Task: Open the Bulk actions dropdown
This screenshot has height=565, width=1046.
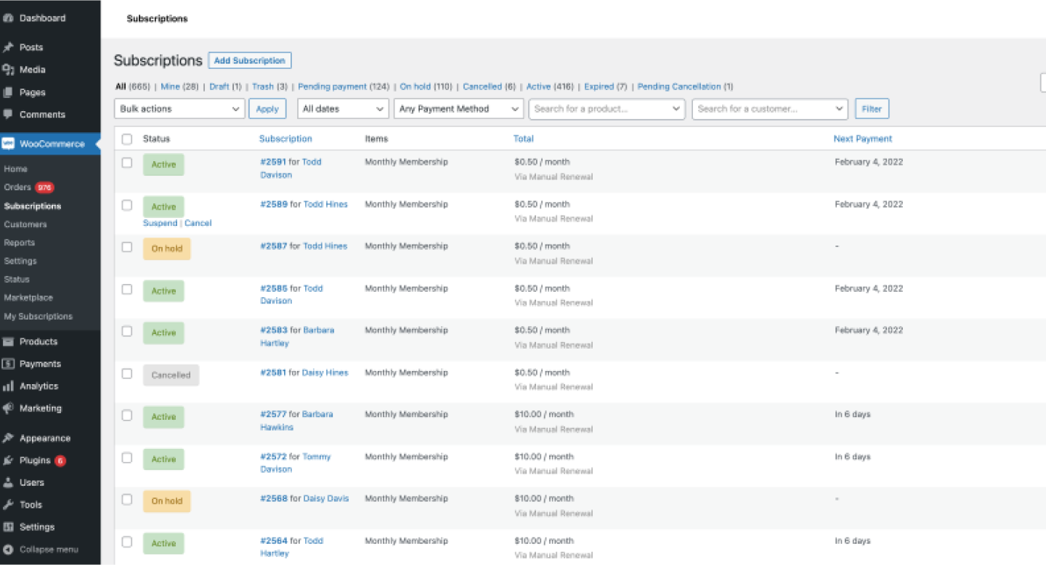Action: coord(179,109)
